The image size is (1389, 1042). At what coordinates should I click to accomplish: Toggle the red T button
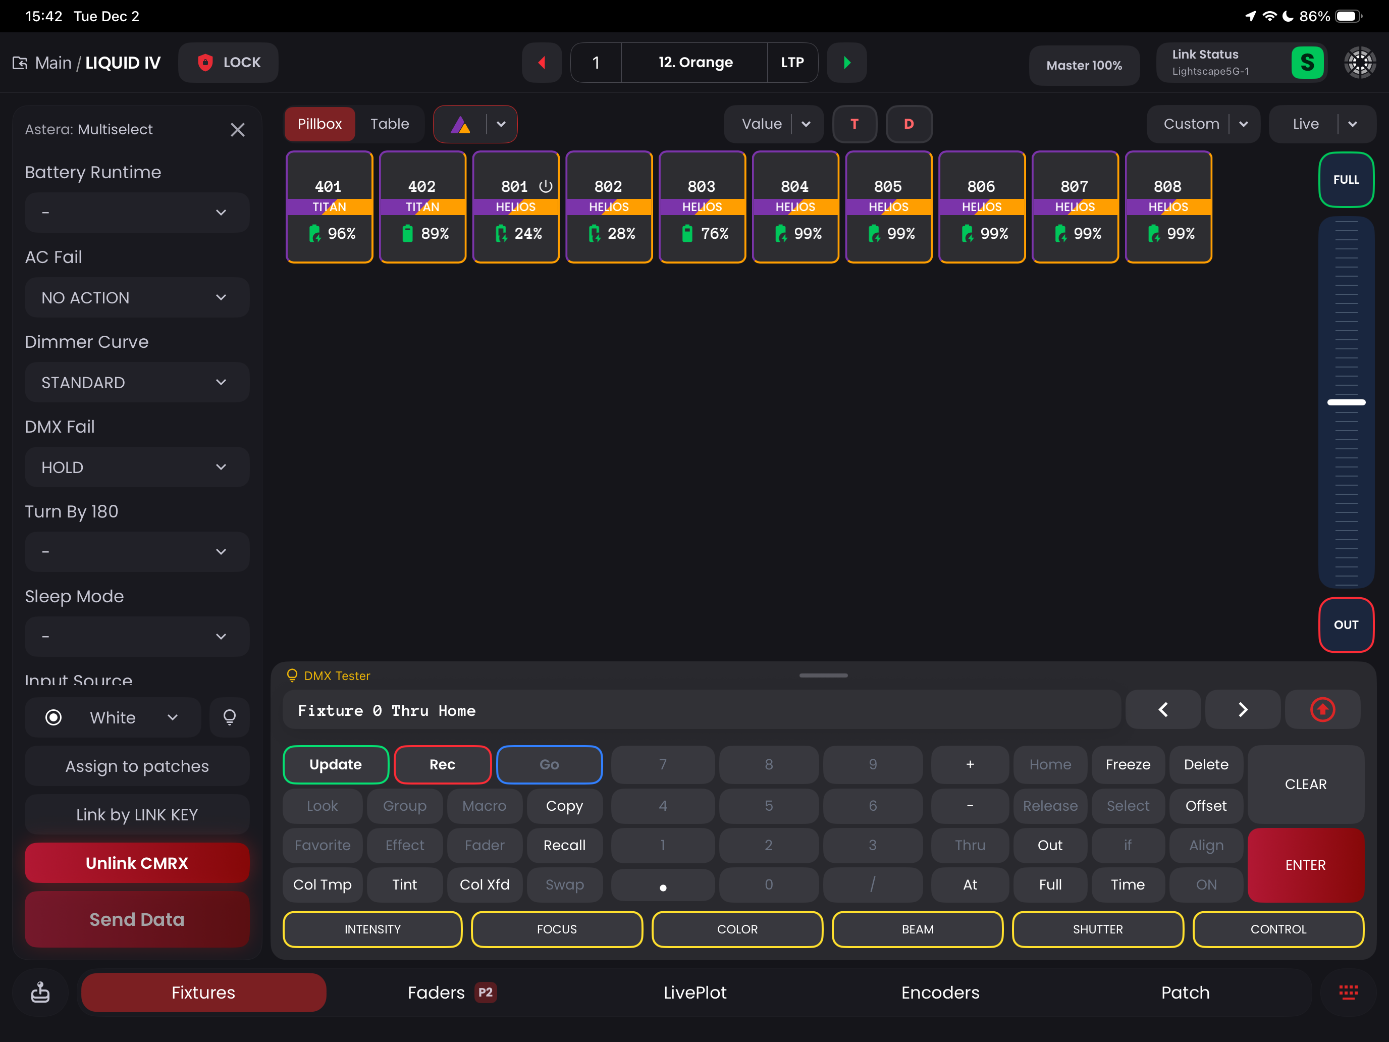point(854,124)
